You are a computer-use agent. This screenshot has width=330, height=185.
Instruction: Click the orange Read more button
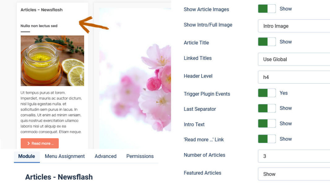[40, 144]
